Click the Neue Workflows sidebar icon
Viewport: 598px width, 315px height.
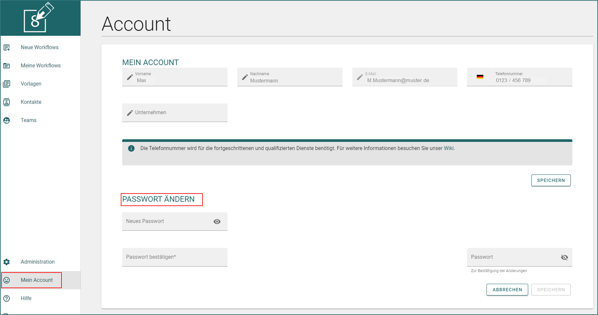pyautogui.click(x=7, y=47)
